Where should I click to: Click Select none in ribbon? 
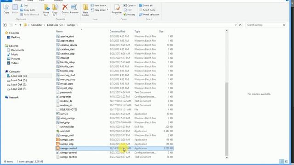click(x=147, y=10)
